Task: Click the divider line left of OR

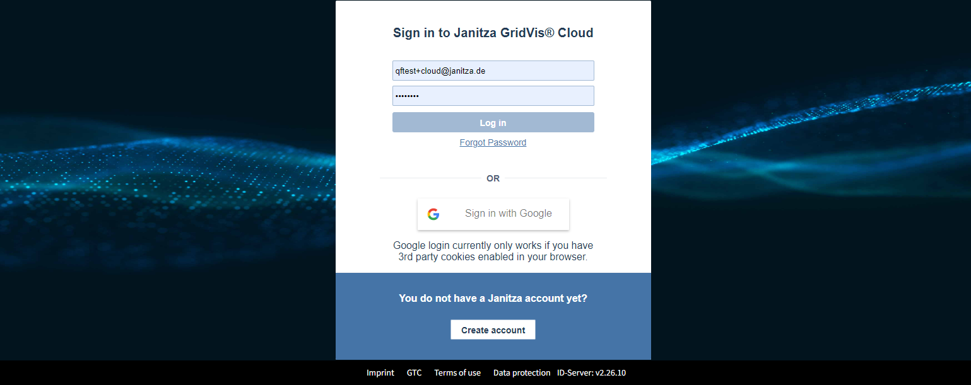Action: click(x=429, y=178)
